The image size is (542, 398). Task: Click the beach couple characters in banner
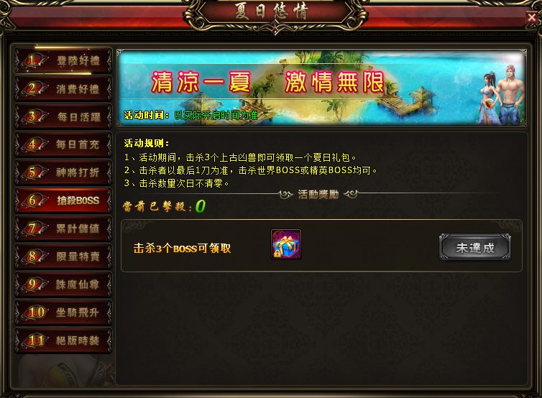[x=501, y=94]
